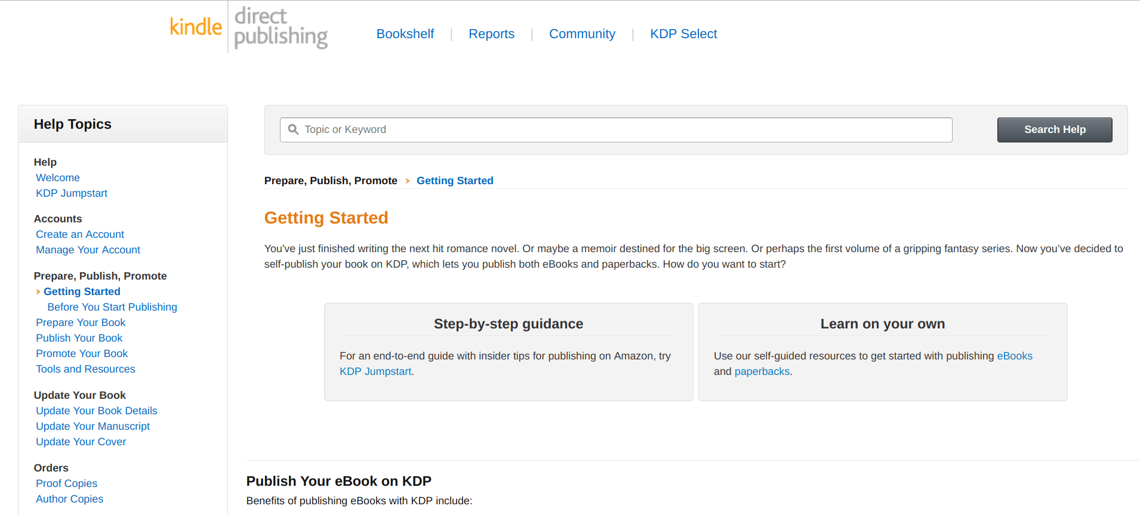Viewport: 1140px width, 515px height.
Task: Open the Create an Account link
Action: pos(80,234)
